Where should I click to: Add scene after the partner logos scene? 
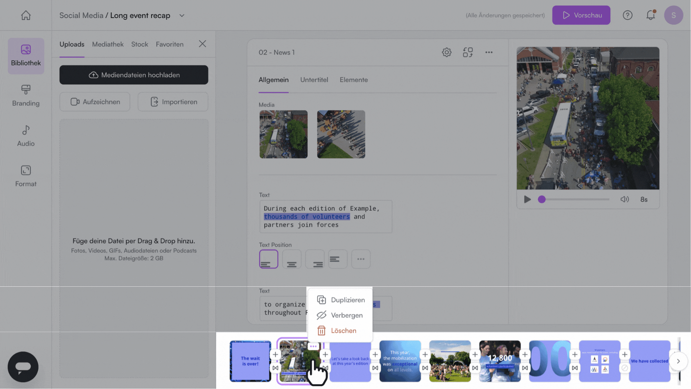pos(625,354)
